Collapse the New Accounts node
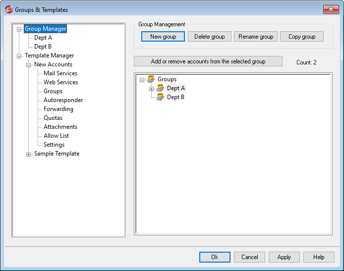 (29, 65)
